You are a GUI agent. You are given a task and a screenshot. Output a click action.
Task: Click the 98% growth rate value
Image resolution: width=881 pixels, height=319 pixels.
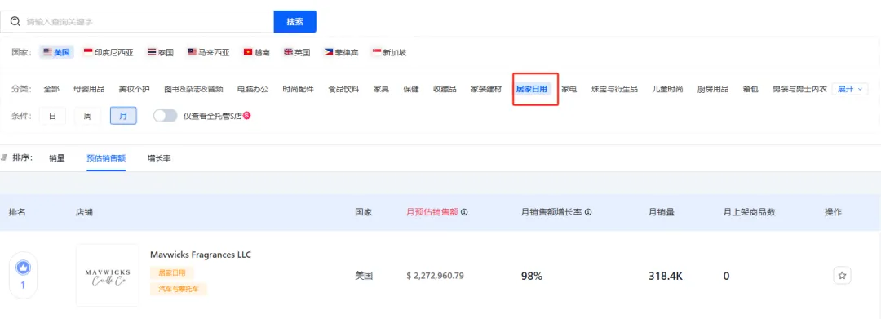(532, 276)
